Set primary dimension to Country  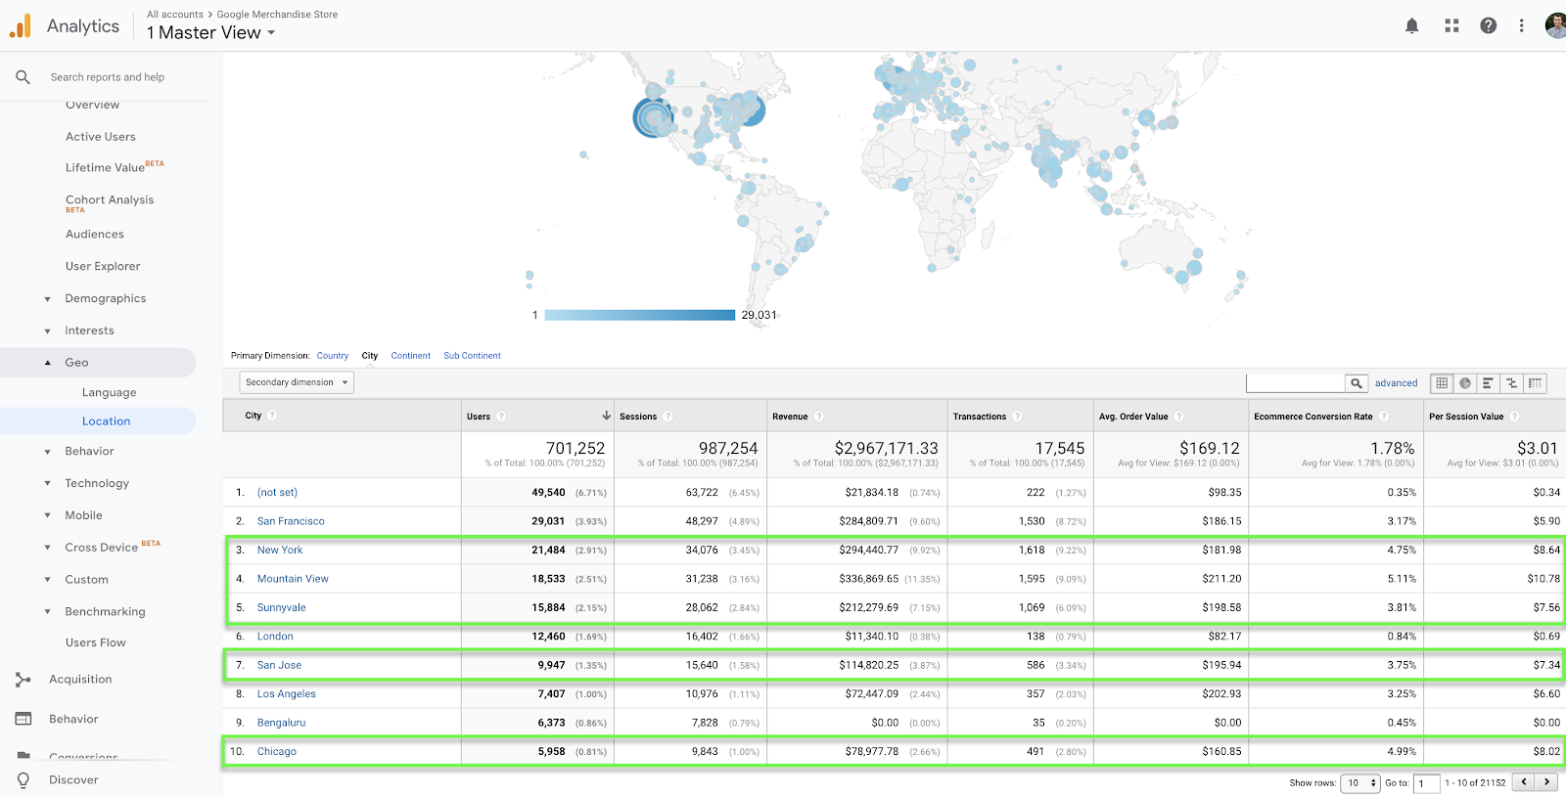click(333, 356)
